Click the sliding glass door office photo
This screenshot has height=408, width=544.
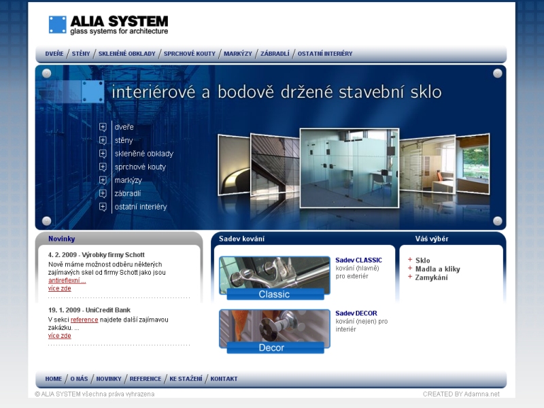tap(428, 164)
